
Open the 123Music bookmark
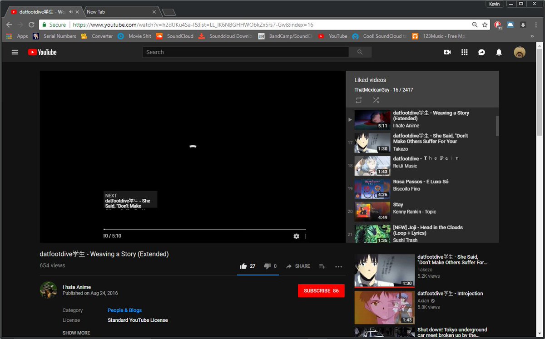point(440,36)
